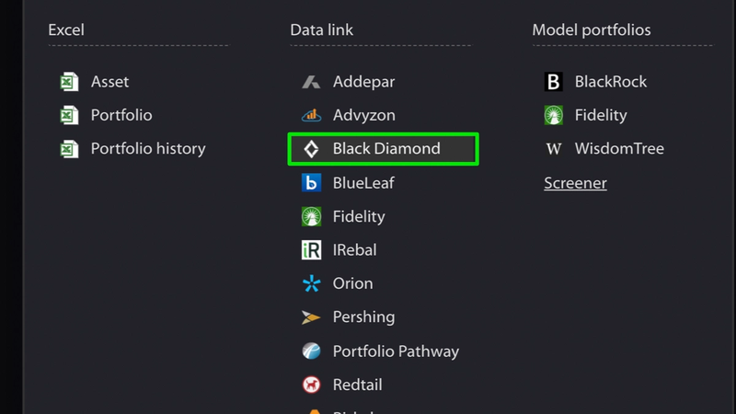The image size is (736, 414).
Task: Select Portfolio history import
Action: pos(148,149)
